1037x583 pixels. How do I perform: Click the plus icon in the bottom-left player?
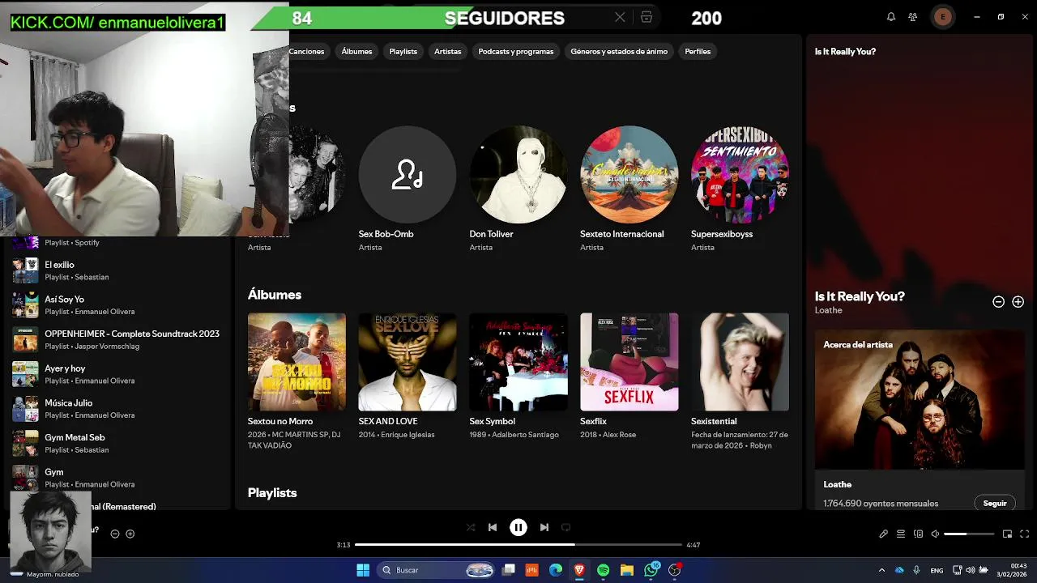pyautogui.click(x=130, y=534)
